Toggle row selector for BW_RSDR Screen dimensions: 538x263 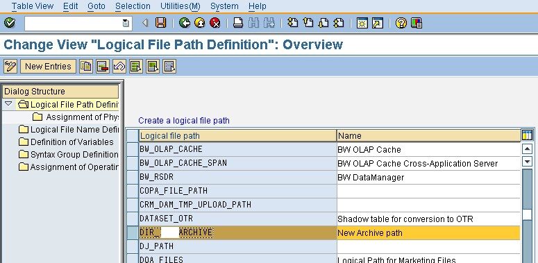pos(132,177)
